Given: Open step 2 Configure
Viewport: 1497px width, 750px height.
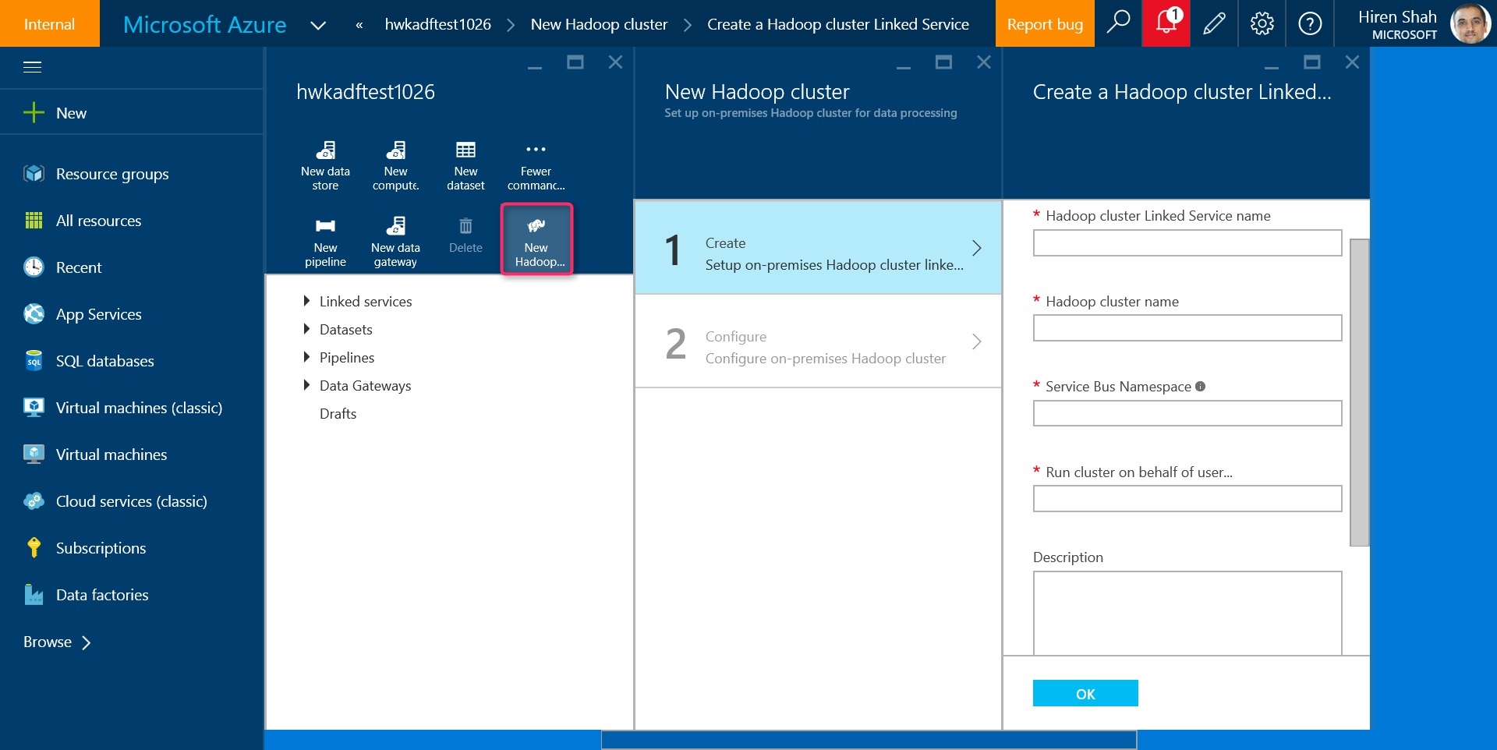Looking at the screenshot, I should coord(818,341).
